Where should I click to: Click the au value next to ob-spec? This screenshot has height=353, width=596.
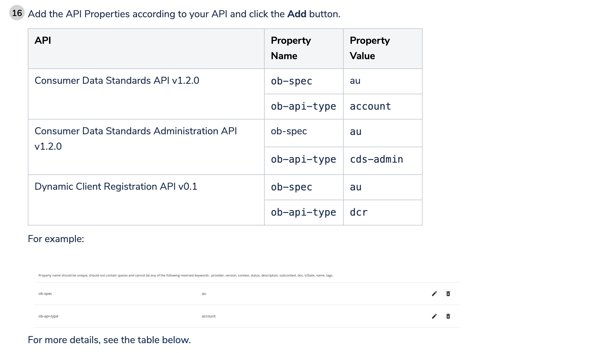coord(204,294)
